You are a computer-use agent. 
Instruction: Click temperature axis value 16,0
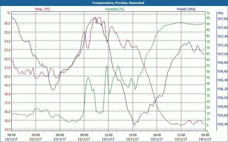(x=8, y=112)
